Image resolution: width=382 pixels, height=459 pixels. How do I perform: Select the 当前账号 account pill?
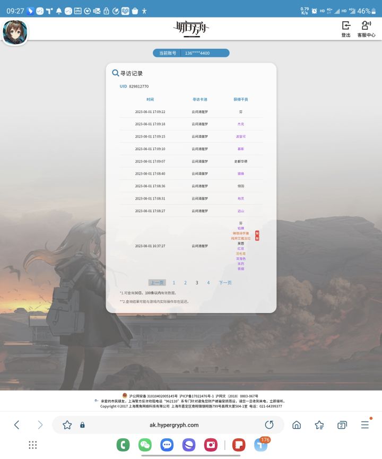(x=191, y=53)
